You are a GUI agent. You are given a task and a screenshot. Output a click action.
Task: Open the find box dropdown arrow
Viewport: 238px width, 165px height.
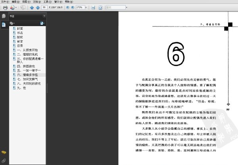click(x=127, y=7)
